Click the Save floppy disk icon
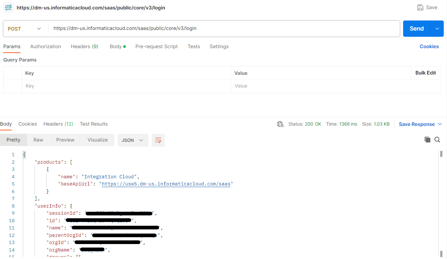Screen dimensions: 447x259 420,7
